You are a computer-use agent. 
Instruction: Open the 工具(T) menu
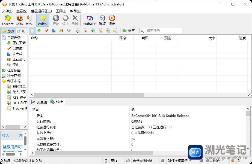click(61, 11)
